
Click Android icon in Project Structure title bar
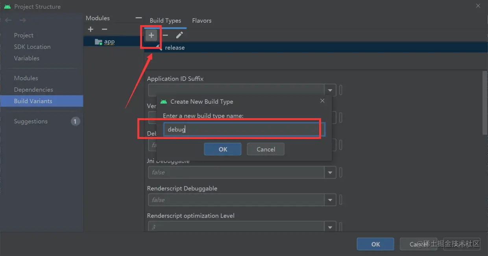click(7, 7)
